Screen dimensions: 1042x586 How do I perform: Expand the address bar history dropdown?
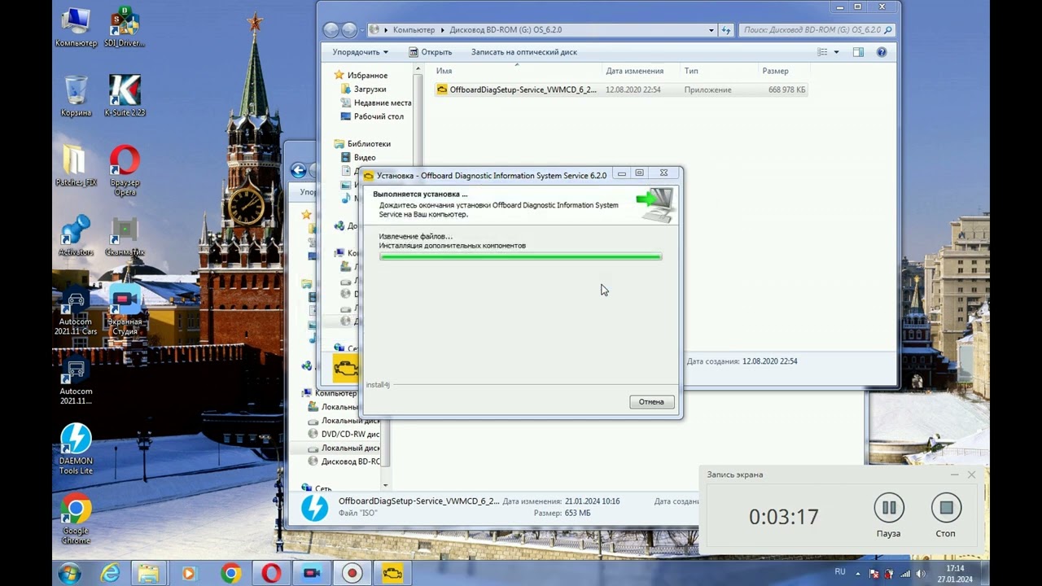click(x=711, y=30)
